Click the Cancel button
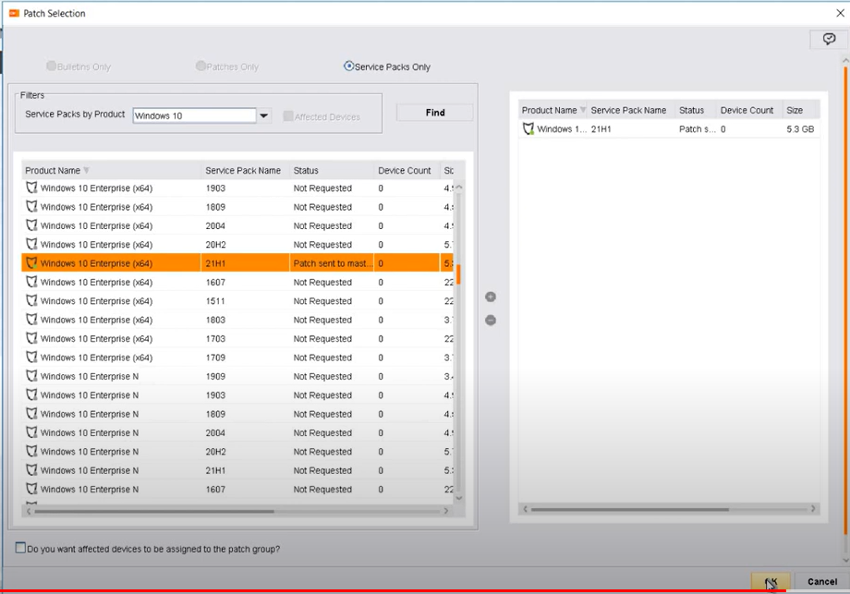The image size is (850, 594). pyautogui.click(x=821, y=582)
